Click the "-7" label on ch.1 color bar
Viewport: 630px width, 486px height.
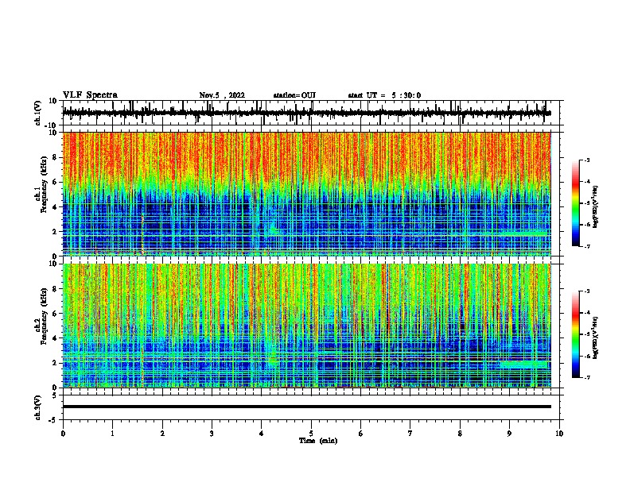click(586, 246)
